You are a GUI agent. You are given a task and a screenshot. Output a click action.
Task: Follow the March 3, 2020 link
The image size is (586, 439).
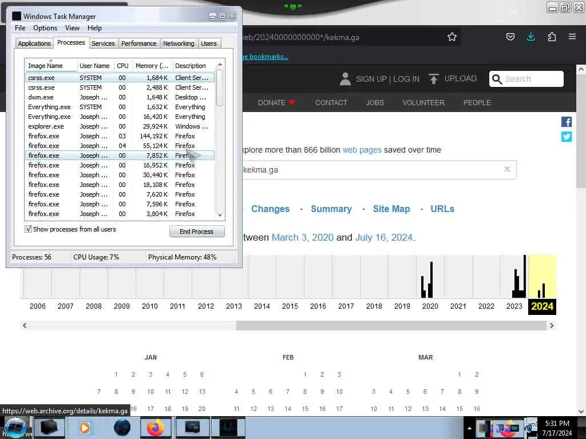coord(302,237)
